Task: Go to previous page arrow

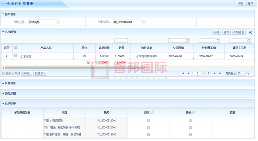Action: (188, 73)
